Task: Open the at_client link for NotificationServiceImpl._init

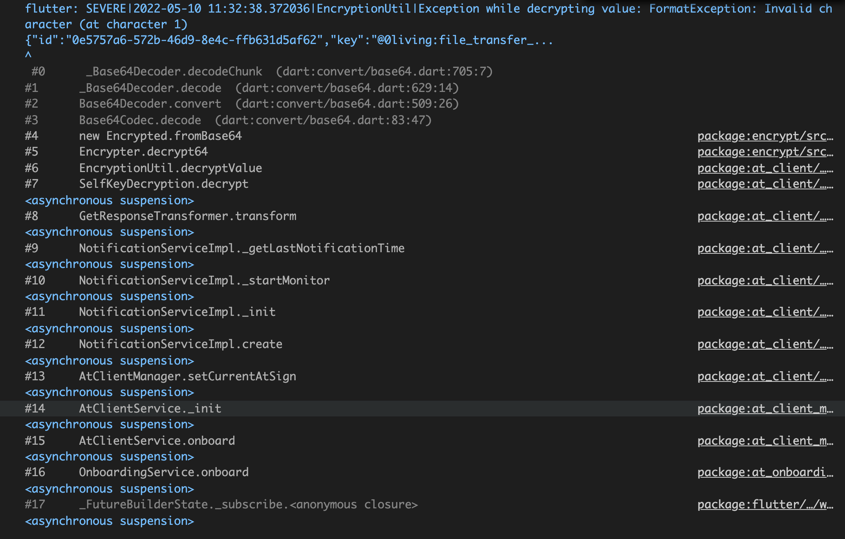Action: 764,312
